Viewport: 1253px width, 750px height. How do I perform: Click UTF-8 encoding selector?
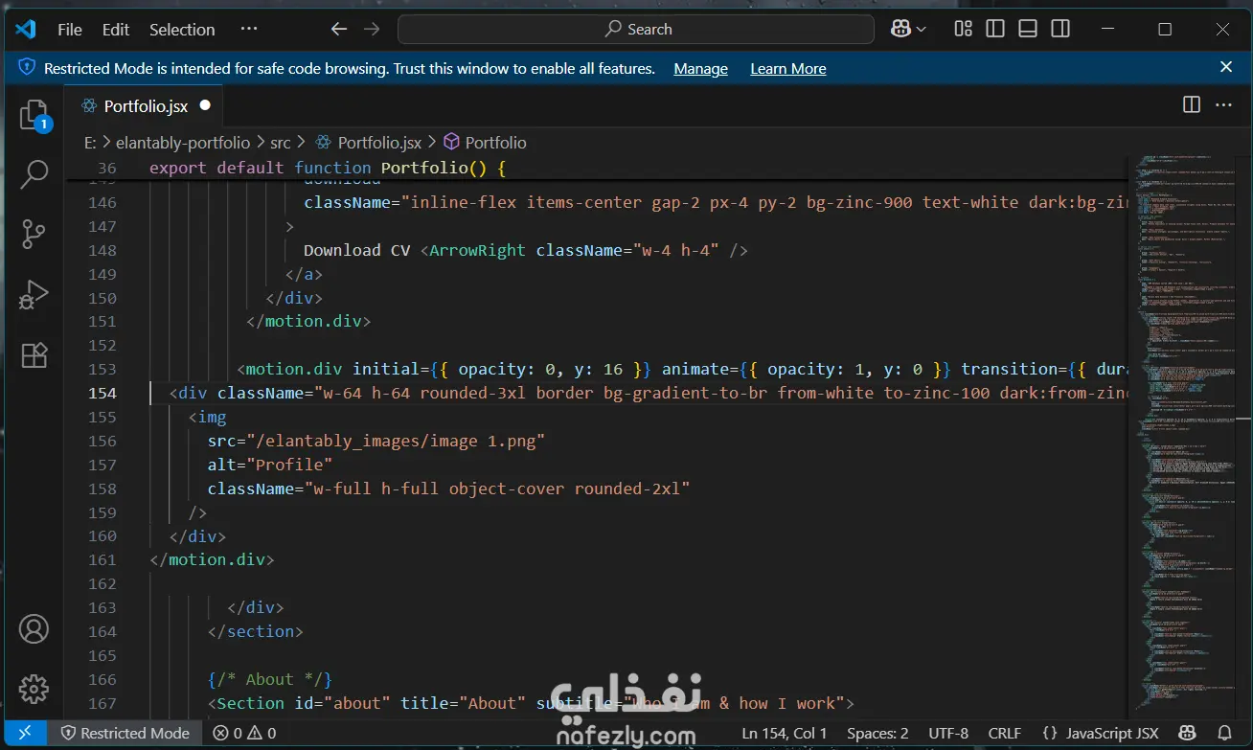click(948, 733)
